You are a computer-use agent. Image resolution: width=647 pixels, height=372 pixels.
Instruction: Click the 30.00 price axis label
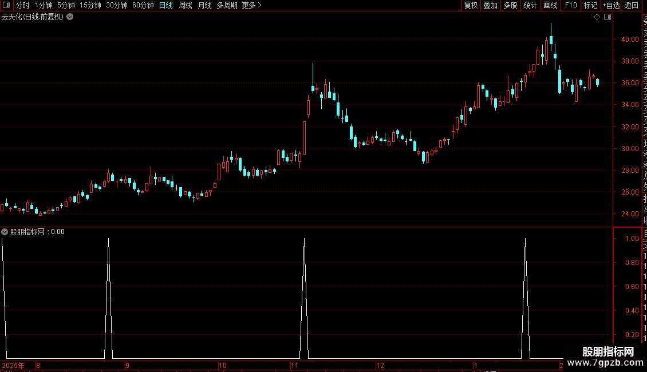[630, 148]
